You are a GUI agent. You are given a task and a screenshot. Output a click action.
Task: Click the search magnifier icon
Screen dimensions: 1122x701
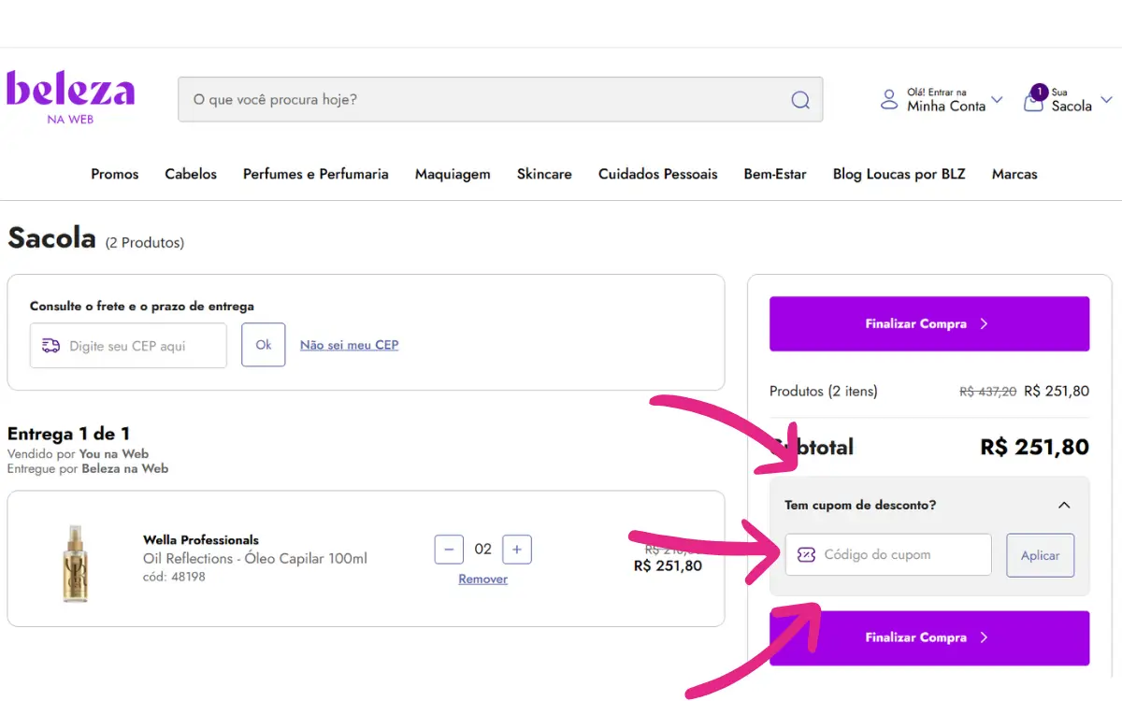point(800,100)
